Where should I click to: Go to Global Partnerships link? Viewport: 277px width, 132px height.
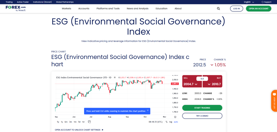pyautogui.click(x=65, y=2)
